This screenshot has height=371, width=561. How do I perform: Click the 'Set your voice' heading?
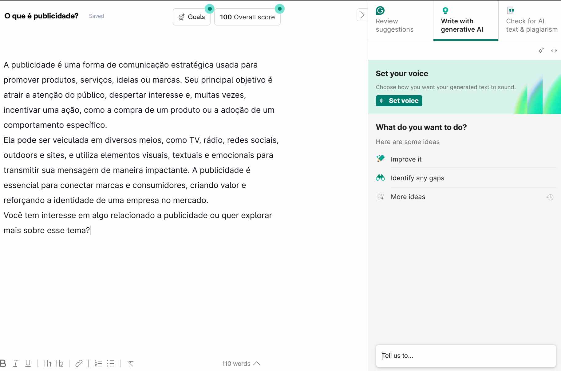(x=402, y=73)
